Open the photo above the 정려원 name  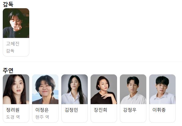[16, 89]
